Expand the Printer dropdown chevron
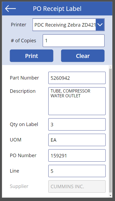This screenshot has height=201, width=115. [100, 25]
